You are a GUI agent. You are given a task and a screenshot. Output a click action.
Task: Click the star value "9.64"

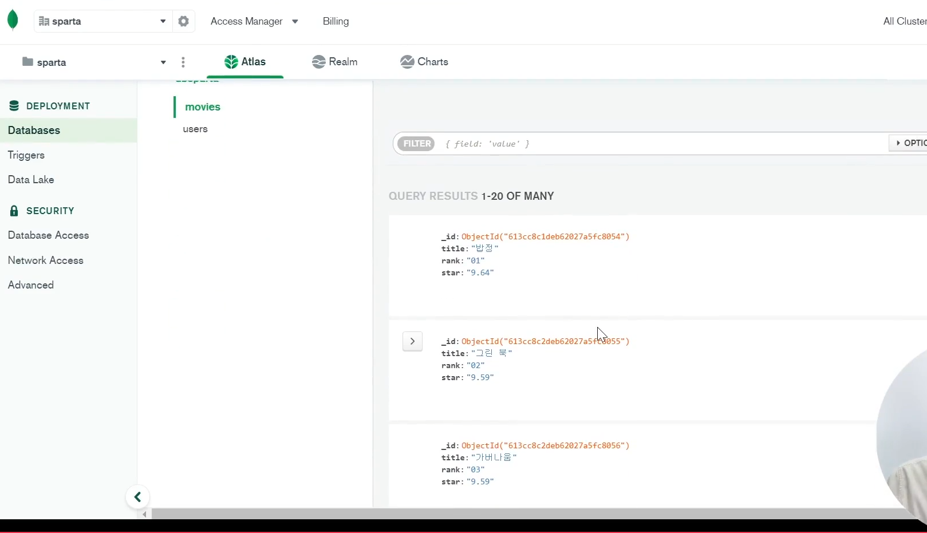click(x=480, y=273)
